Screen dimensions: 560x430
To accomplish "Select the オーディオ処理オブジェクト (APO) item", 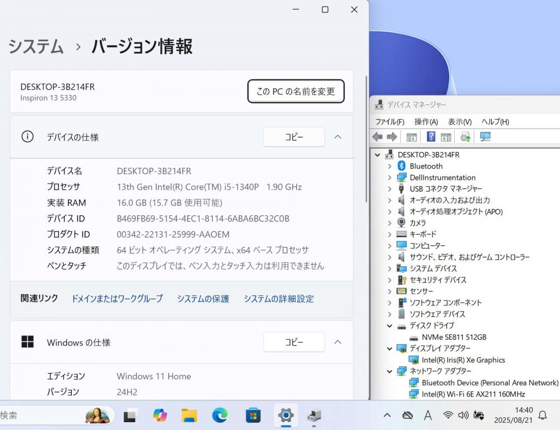I will click(456, 211).
